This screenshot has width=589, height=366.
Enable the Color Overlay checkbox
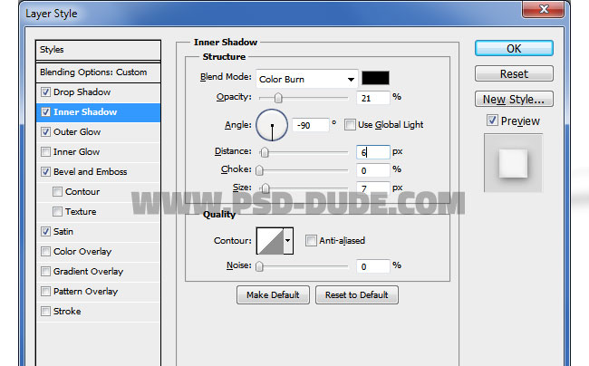(45, 251)
